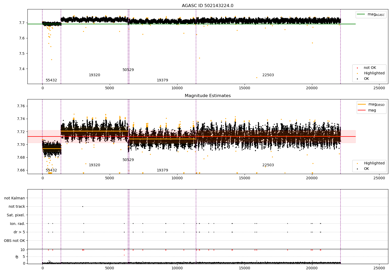Click x-tick 5000 under the middle plot
Image resolution: width=392 pixels, height=274 pixels.
click(x=109, y=178)
